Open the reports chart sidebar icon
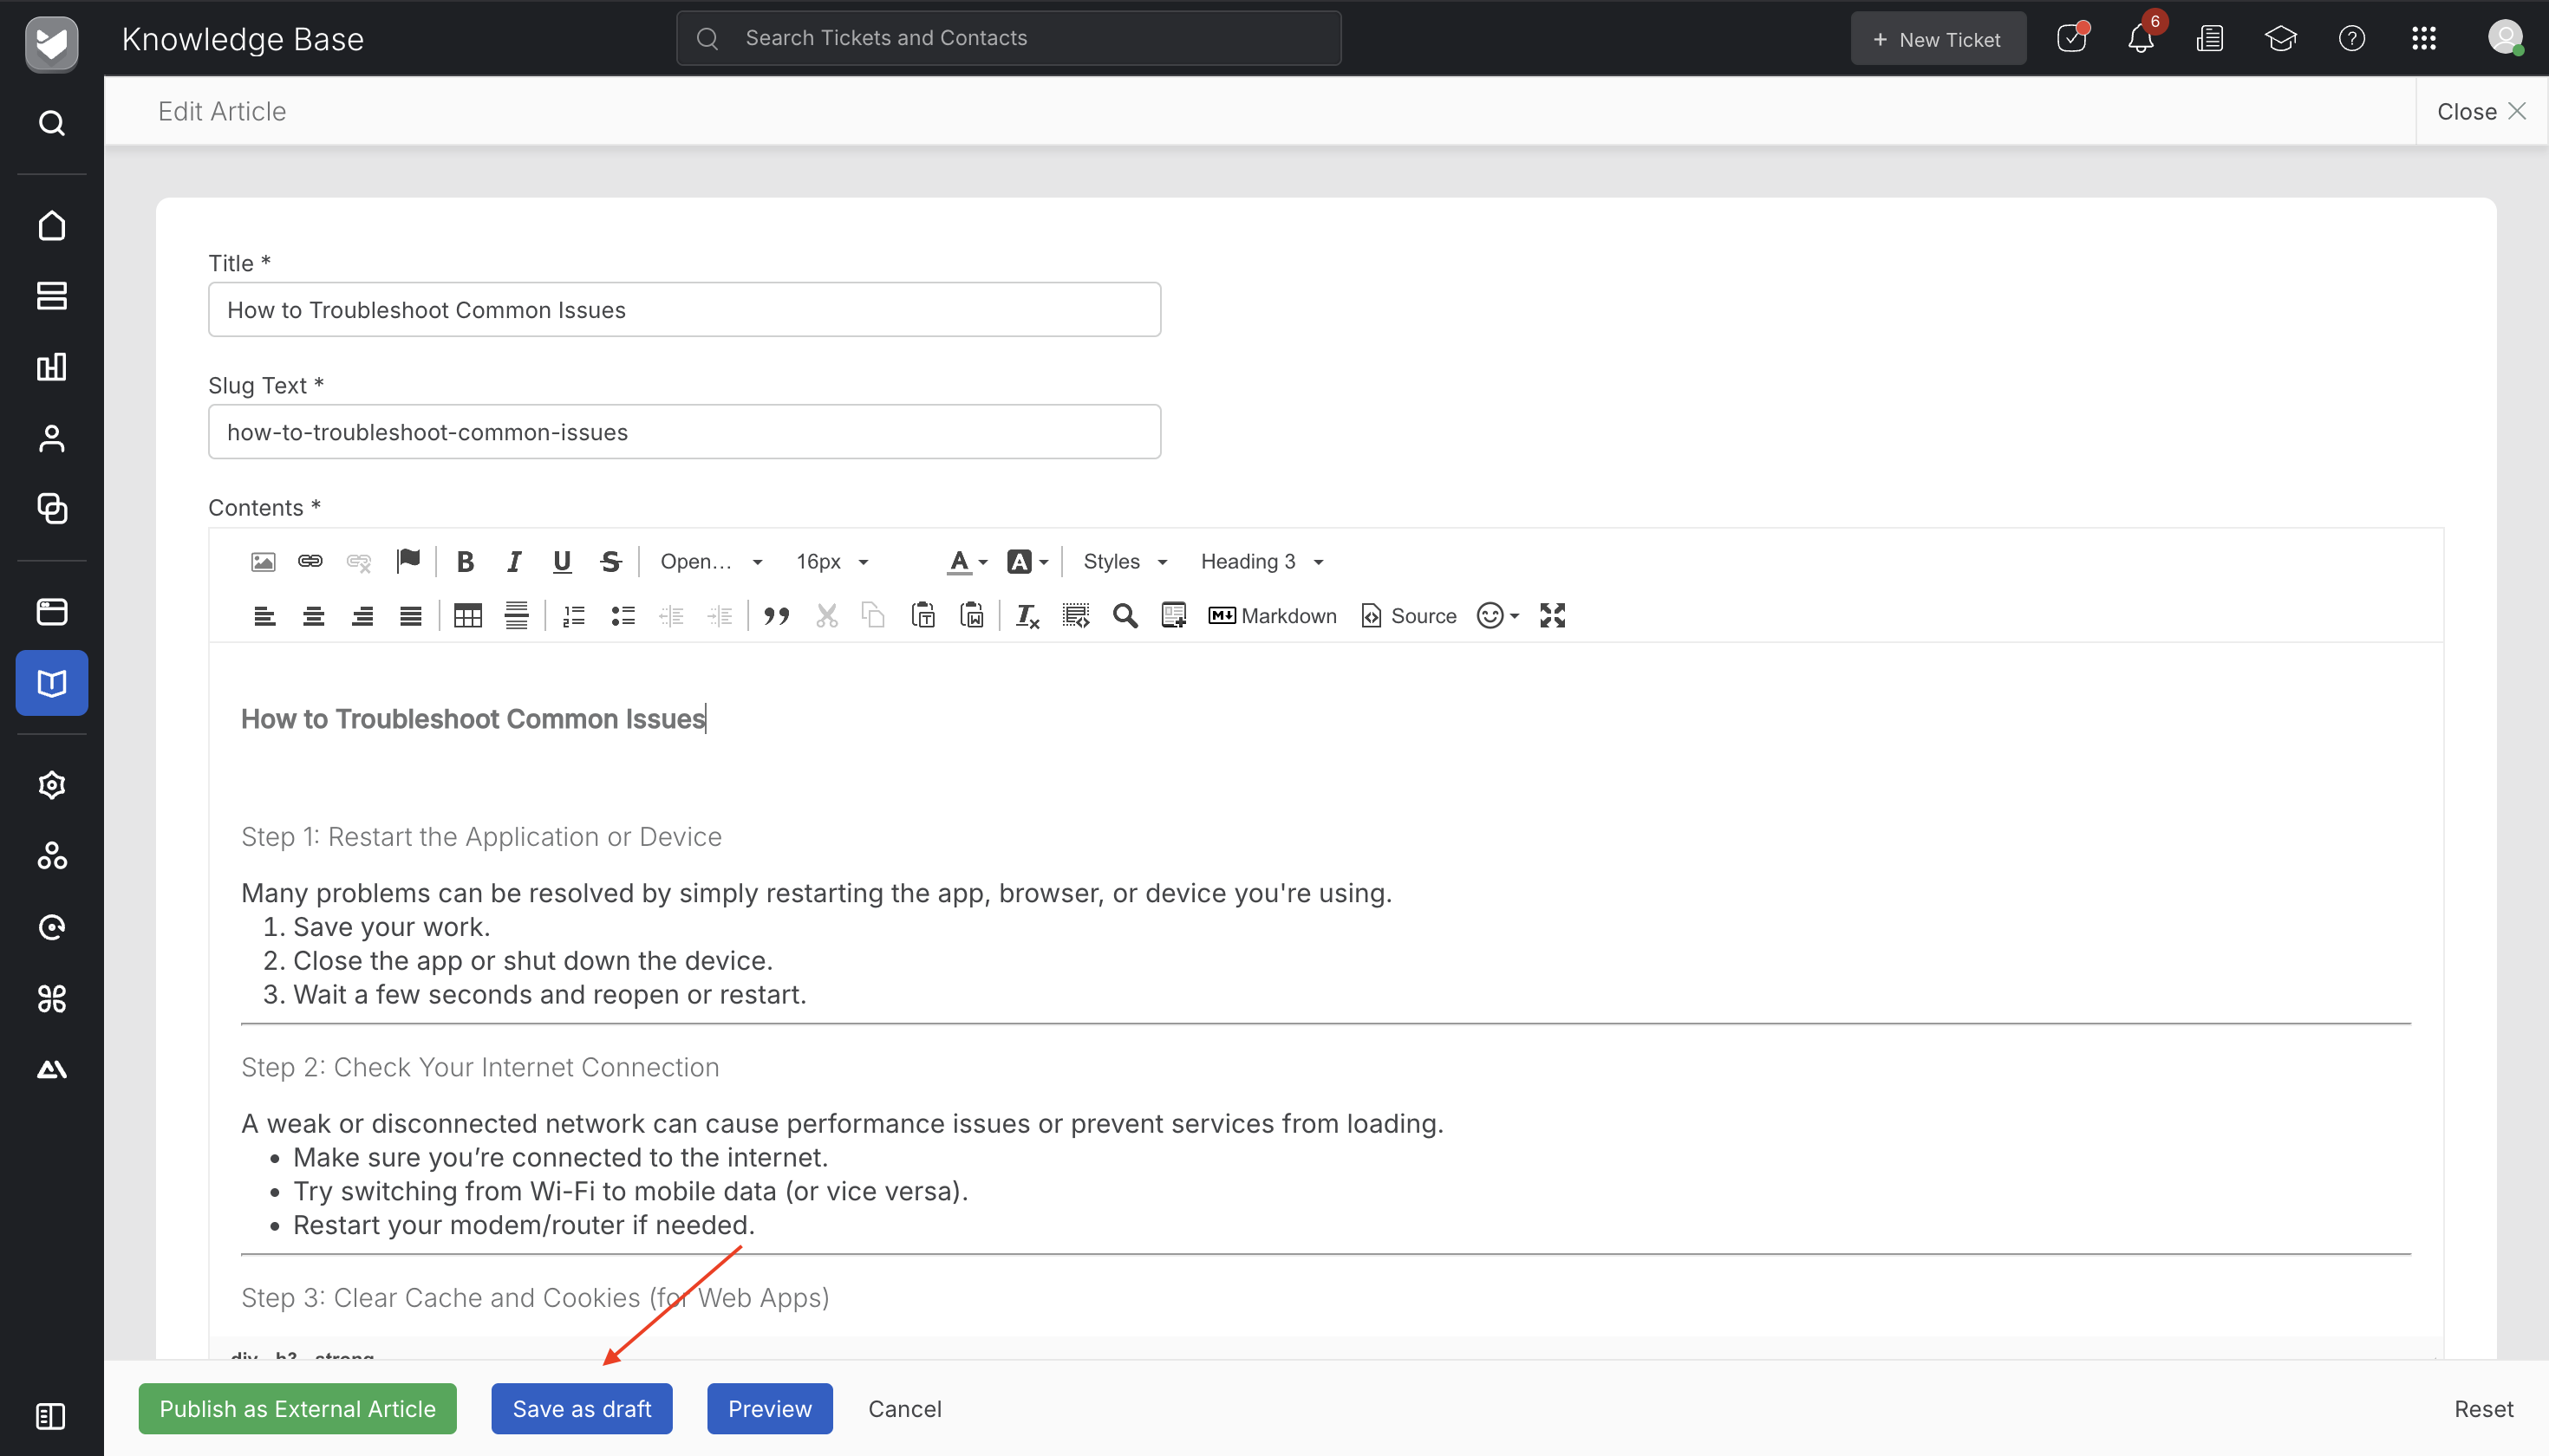 click(x=52, y=367)
